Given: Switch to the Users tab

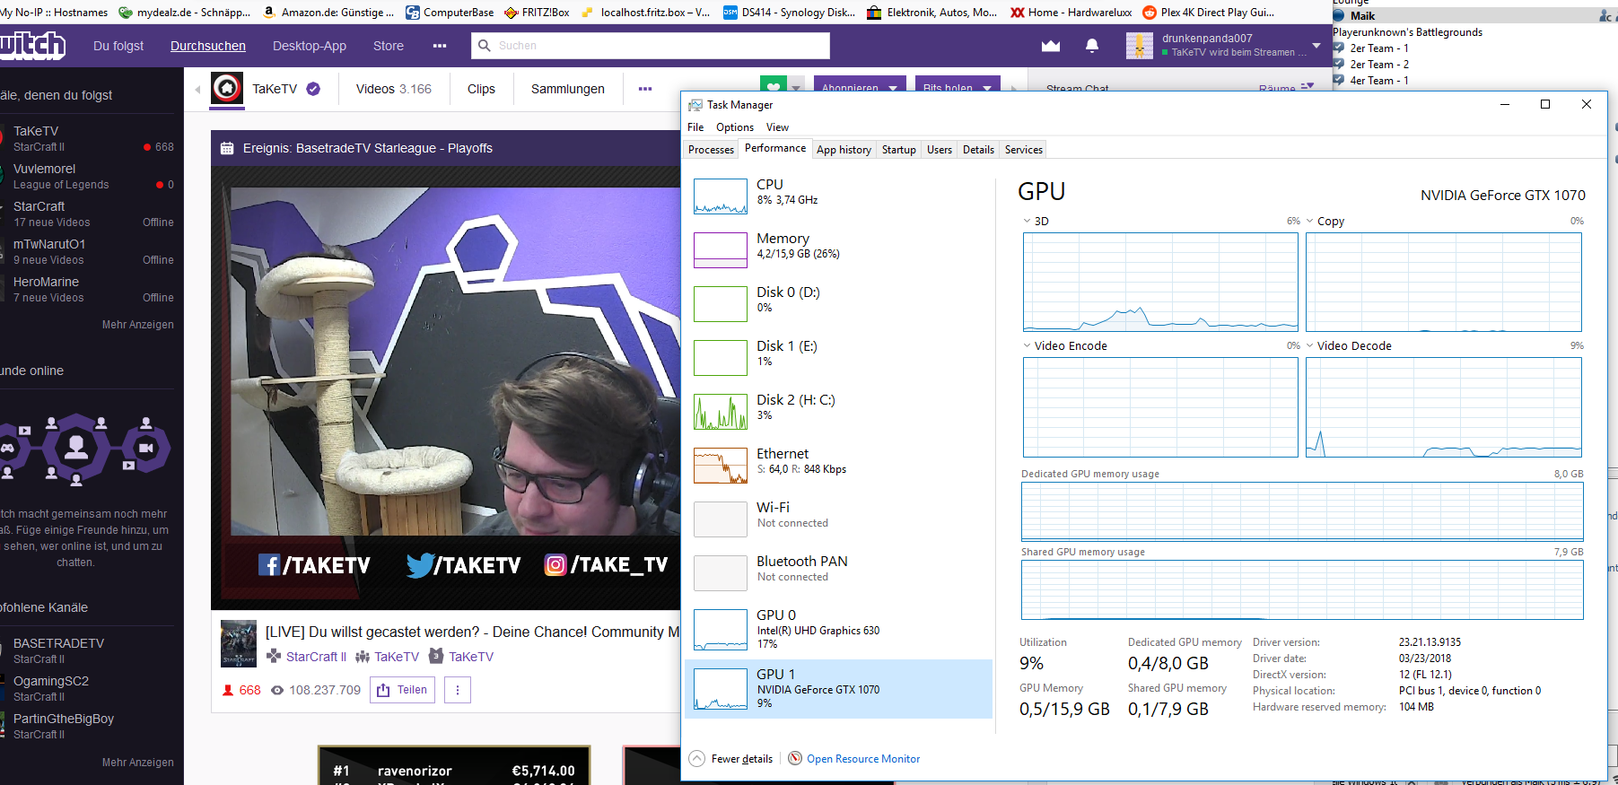Looking at the screenshot, I should 940,150.
